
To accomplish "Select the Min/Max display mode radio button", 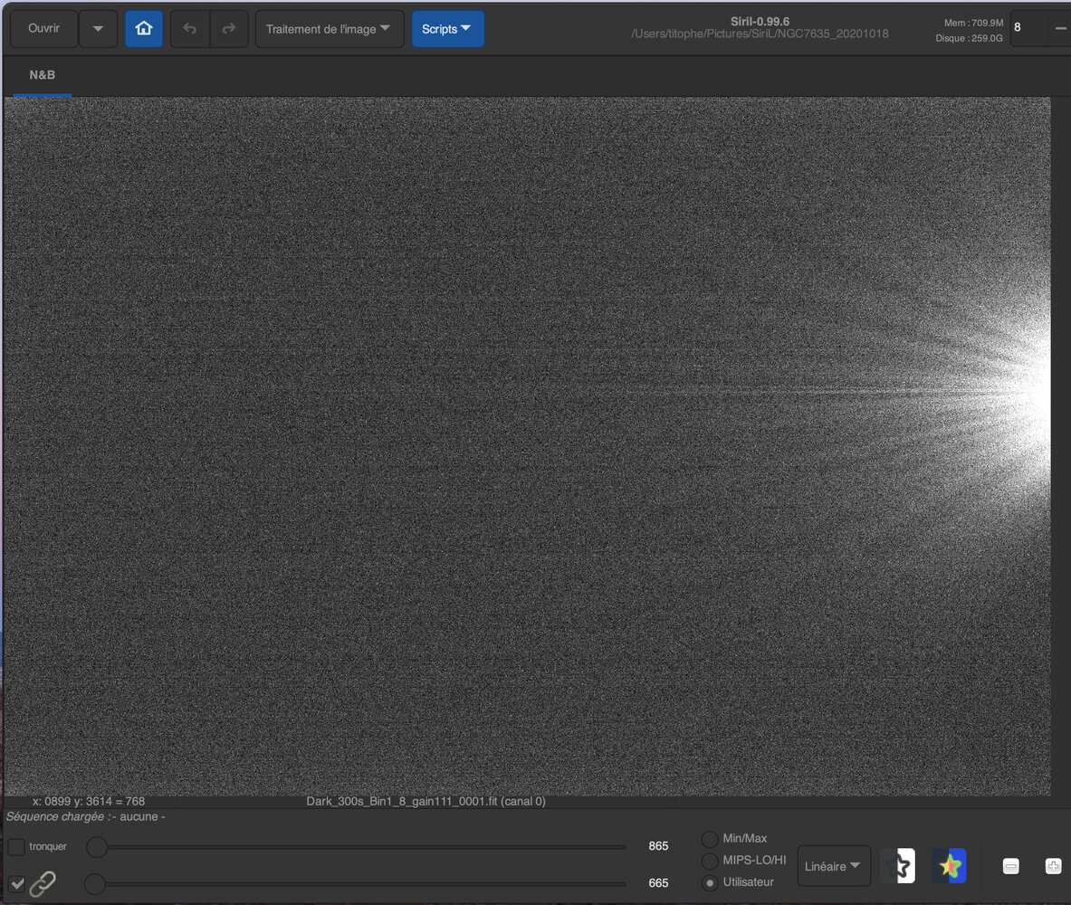I will coord(710,838).
